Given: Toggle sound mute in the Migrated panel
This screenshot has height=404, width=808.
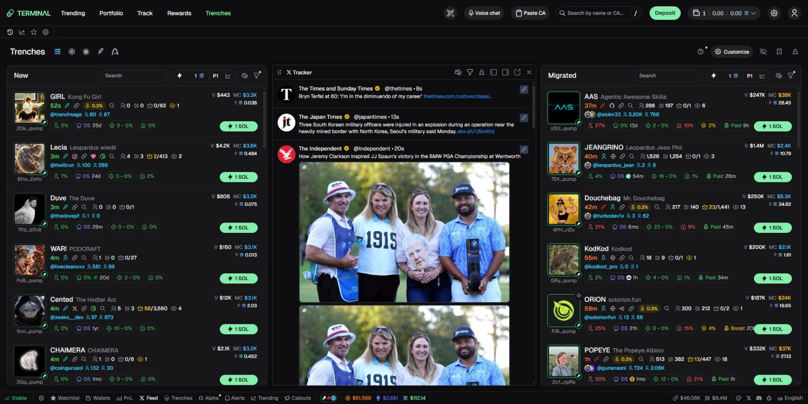Looking at the screenshot, I should click(x=779, y=76).
